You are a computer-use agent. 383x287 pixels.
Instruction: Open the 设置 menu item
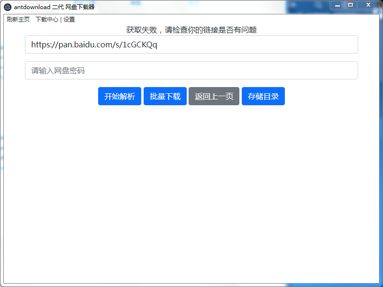point(69,20)
